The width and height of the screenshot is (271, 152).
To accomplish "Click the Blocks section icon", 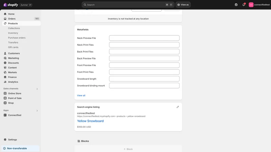I will [79, 141].
